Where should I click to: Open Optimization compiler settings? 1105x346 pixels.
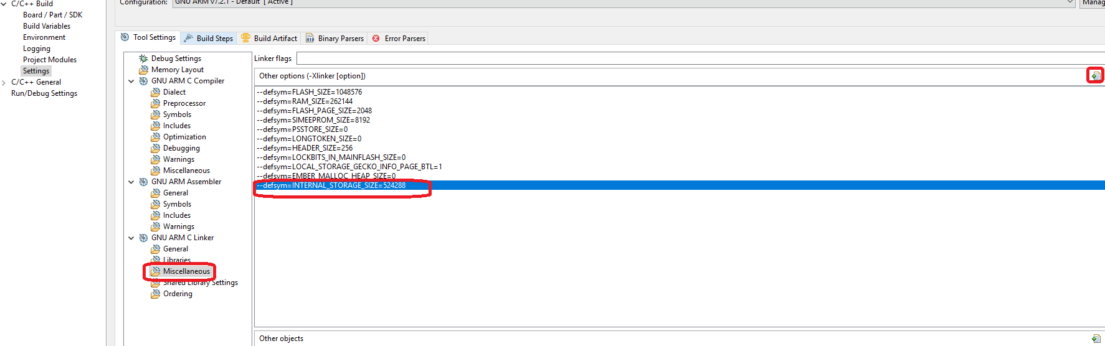[184, 137]
